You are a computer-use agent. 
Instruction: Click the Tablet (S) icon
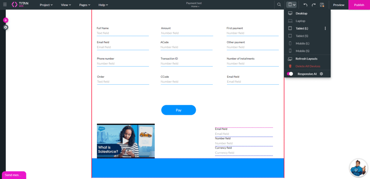(290, 36)
